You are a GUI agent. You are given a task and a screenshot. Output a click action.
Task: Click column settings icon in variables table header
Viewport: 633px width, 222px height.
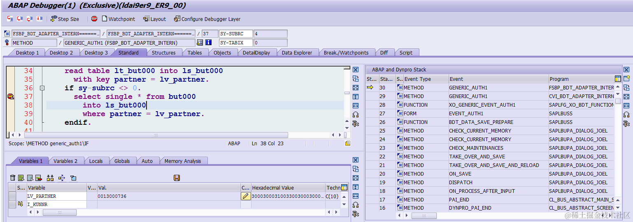[344, 188]
